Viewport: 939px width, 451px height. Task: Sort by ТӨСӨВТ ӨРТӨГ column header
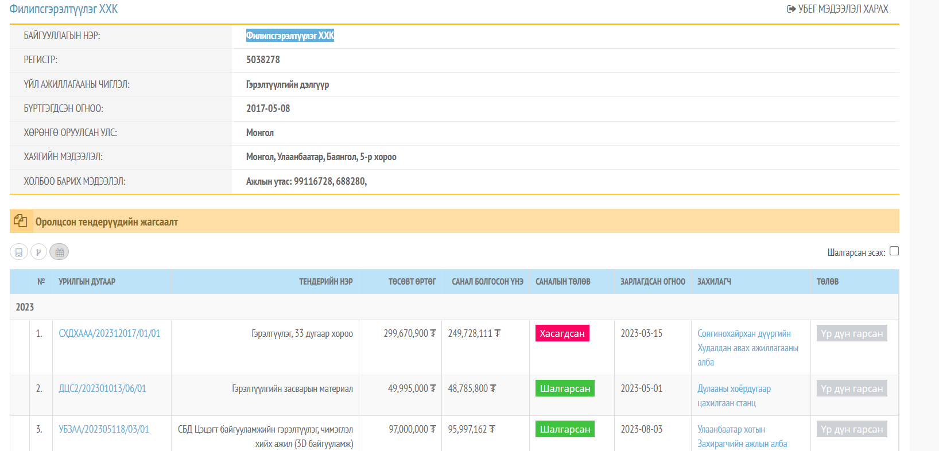pos(412,282)
